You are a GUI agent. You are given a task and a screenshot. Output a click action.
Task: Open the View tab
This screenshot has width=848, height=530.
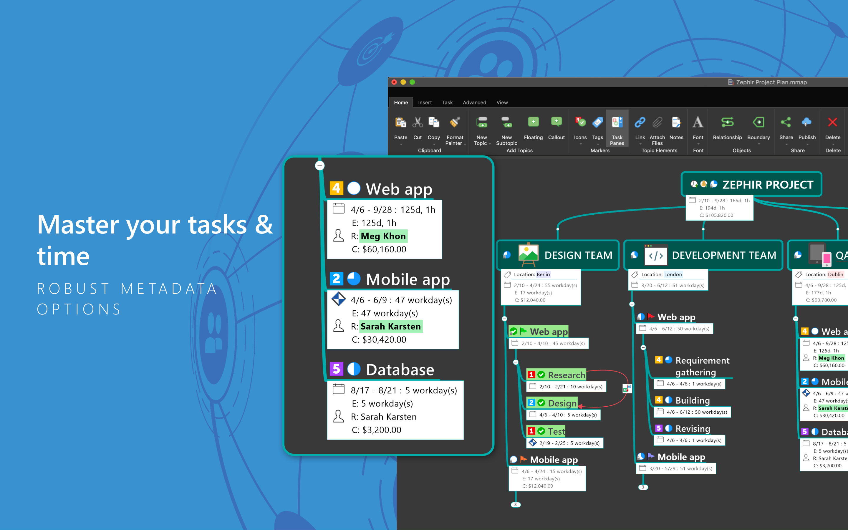[502, 102]
